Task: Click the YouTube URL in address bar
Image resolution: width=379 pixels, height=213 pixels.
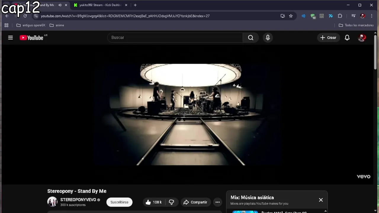Action: tap(125, 16)
